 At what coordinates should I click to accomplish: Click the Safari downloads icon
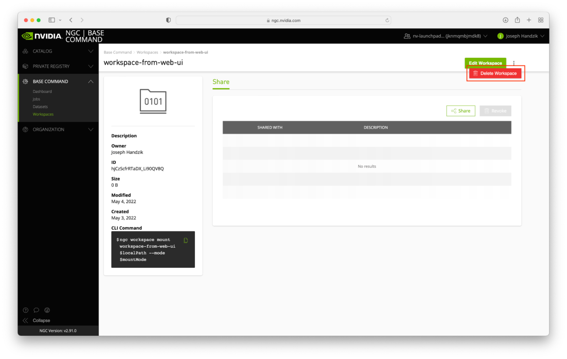[x=506, y=20]
